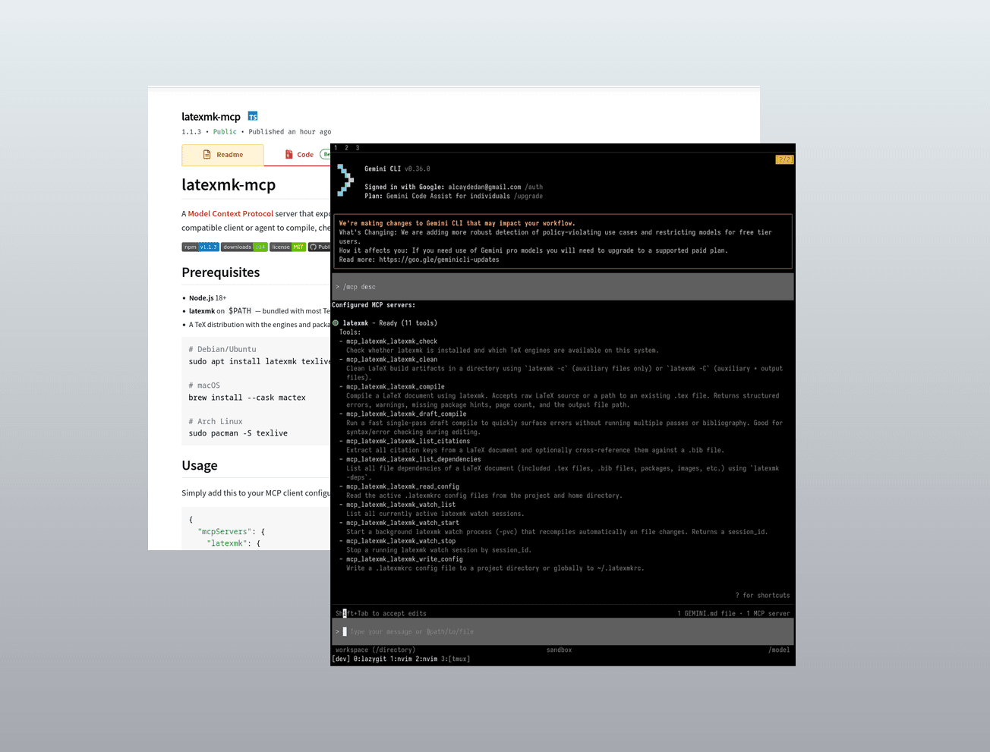
Task: Click the mcp_latexmk_latexmk_check tool name
Action: click(x=392, y=341)
